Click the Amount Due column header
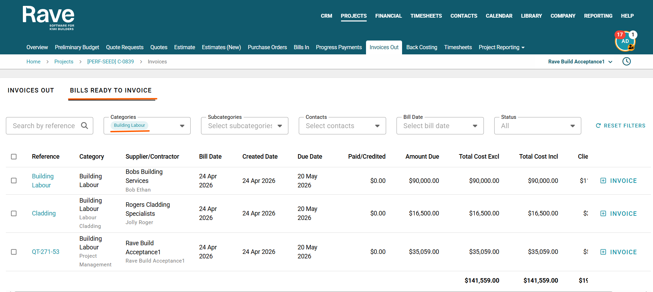This screenshot has width=653, height=292. [422, 157]
